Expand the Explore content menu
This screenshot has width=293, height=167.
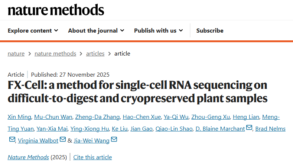click(x=33, y=30)
